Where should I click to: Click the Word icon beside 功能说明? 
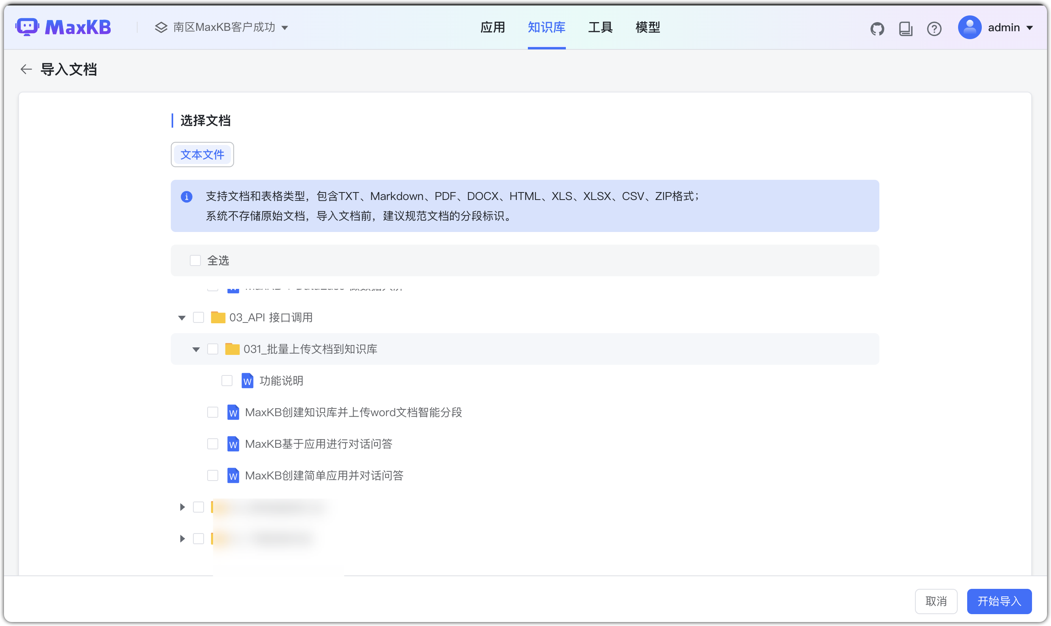pos(247,381)
